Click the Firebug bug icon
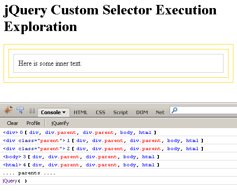The height and width of the screenshot is (191, 237). [x=8, y=110]
